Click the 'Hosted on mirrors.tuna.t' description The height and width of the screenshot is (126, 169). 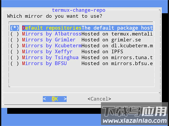coord(117,58)
